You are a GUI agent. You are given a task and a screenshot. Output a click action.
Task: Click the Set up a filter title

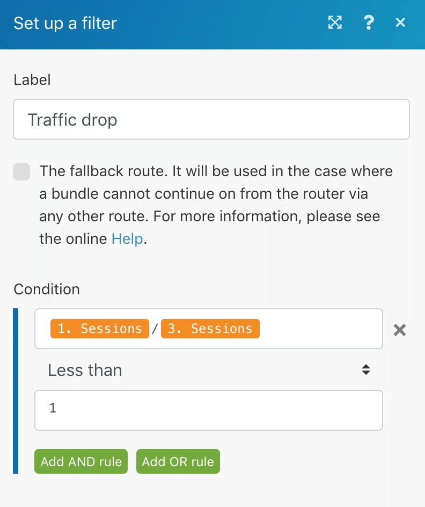pyautogui.click(x=65, y=23)
